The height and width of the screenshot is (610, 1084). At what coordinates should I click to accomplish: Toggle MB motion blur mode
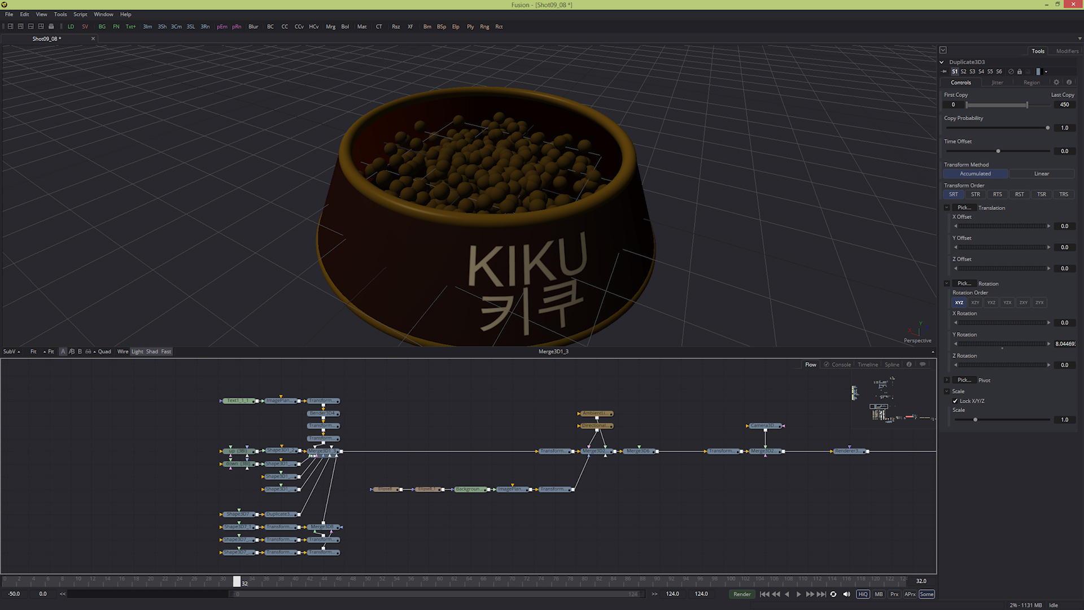[878, 594]
